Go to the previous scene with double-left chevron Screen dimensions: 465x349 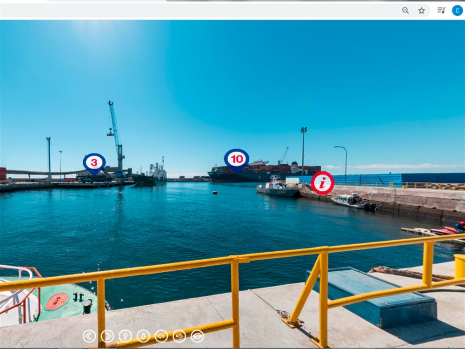pyautogui.click(x=89, y=336)
